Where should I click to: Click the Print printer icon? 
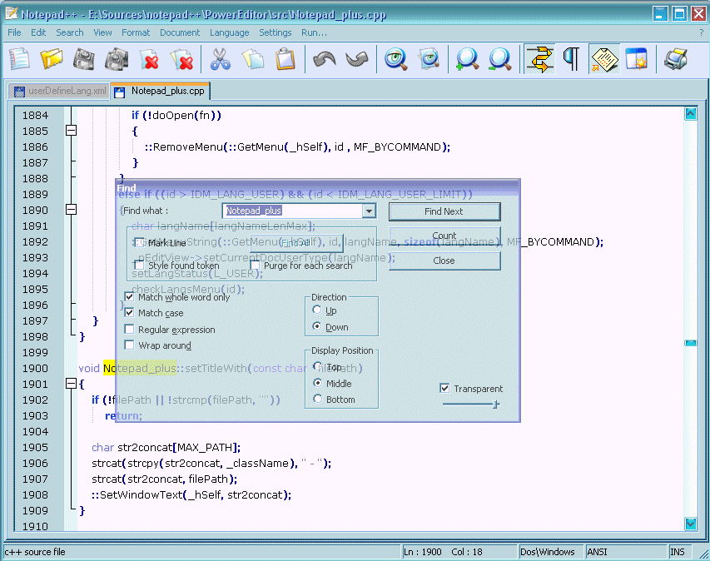point(676,59)
